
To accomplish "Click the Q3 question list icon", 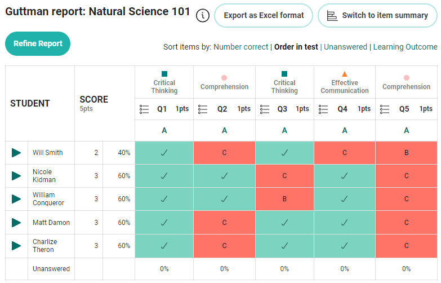I will [x=265, y=109].
